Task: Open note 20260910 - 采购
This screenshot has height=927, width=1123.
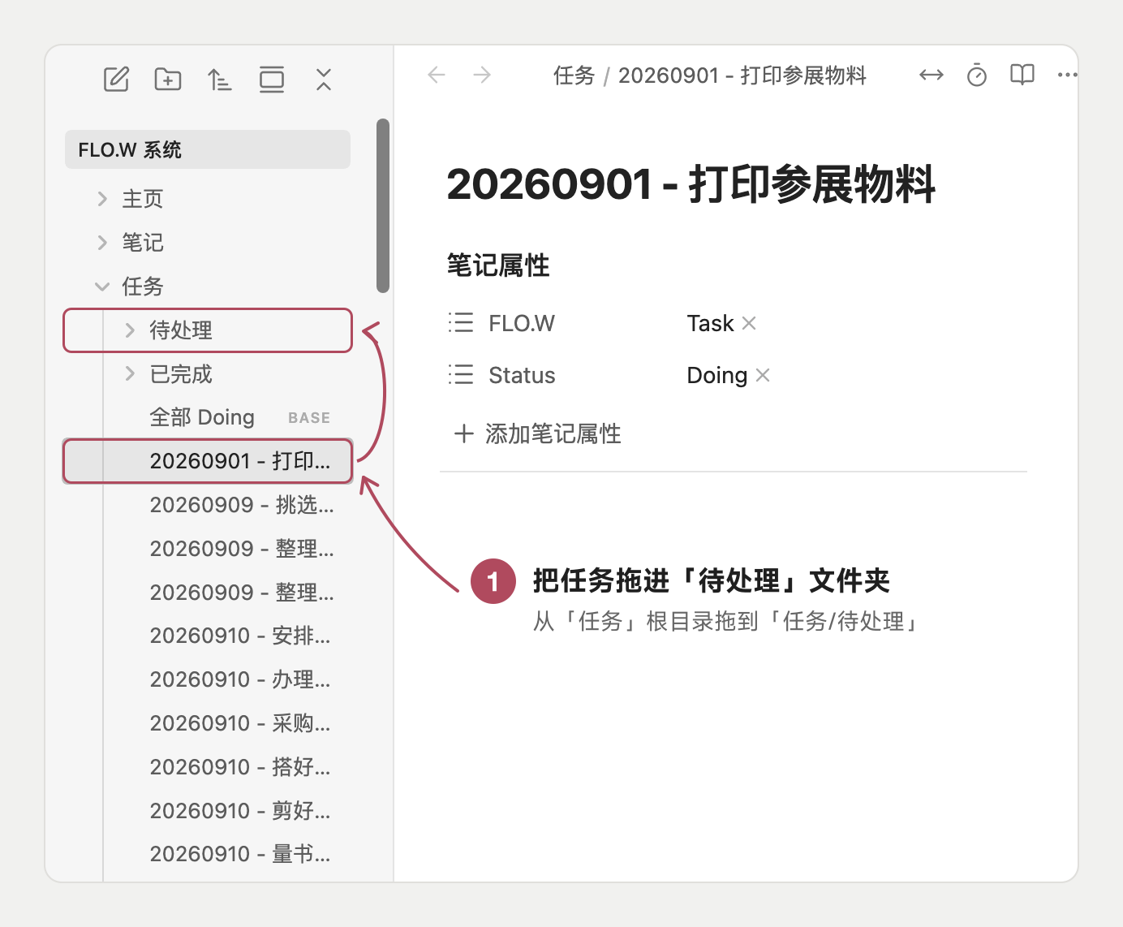Action: (208, 723)
